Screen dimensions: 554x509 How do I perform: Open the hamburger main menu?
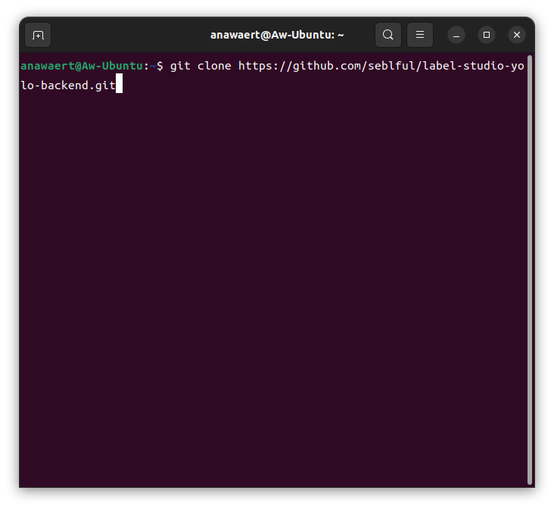pos(420,35)
